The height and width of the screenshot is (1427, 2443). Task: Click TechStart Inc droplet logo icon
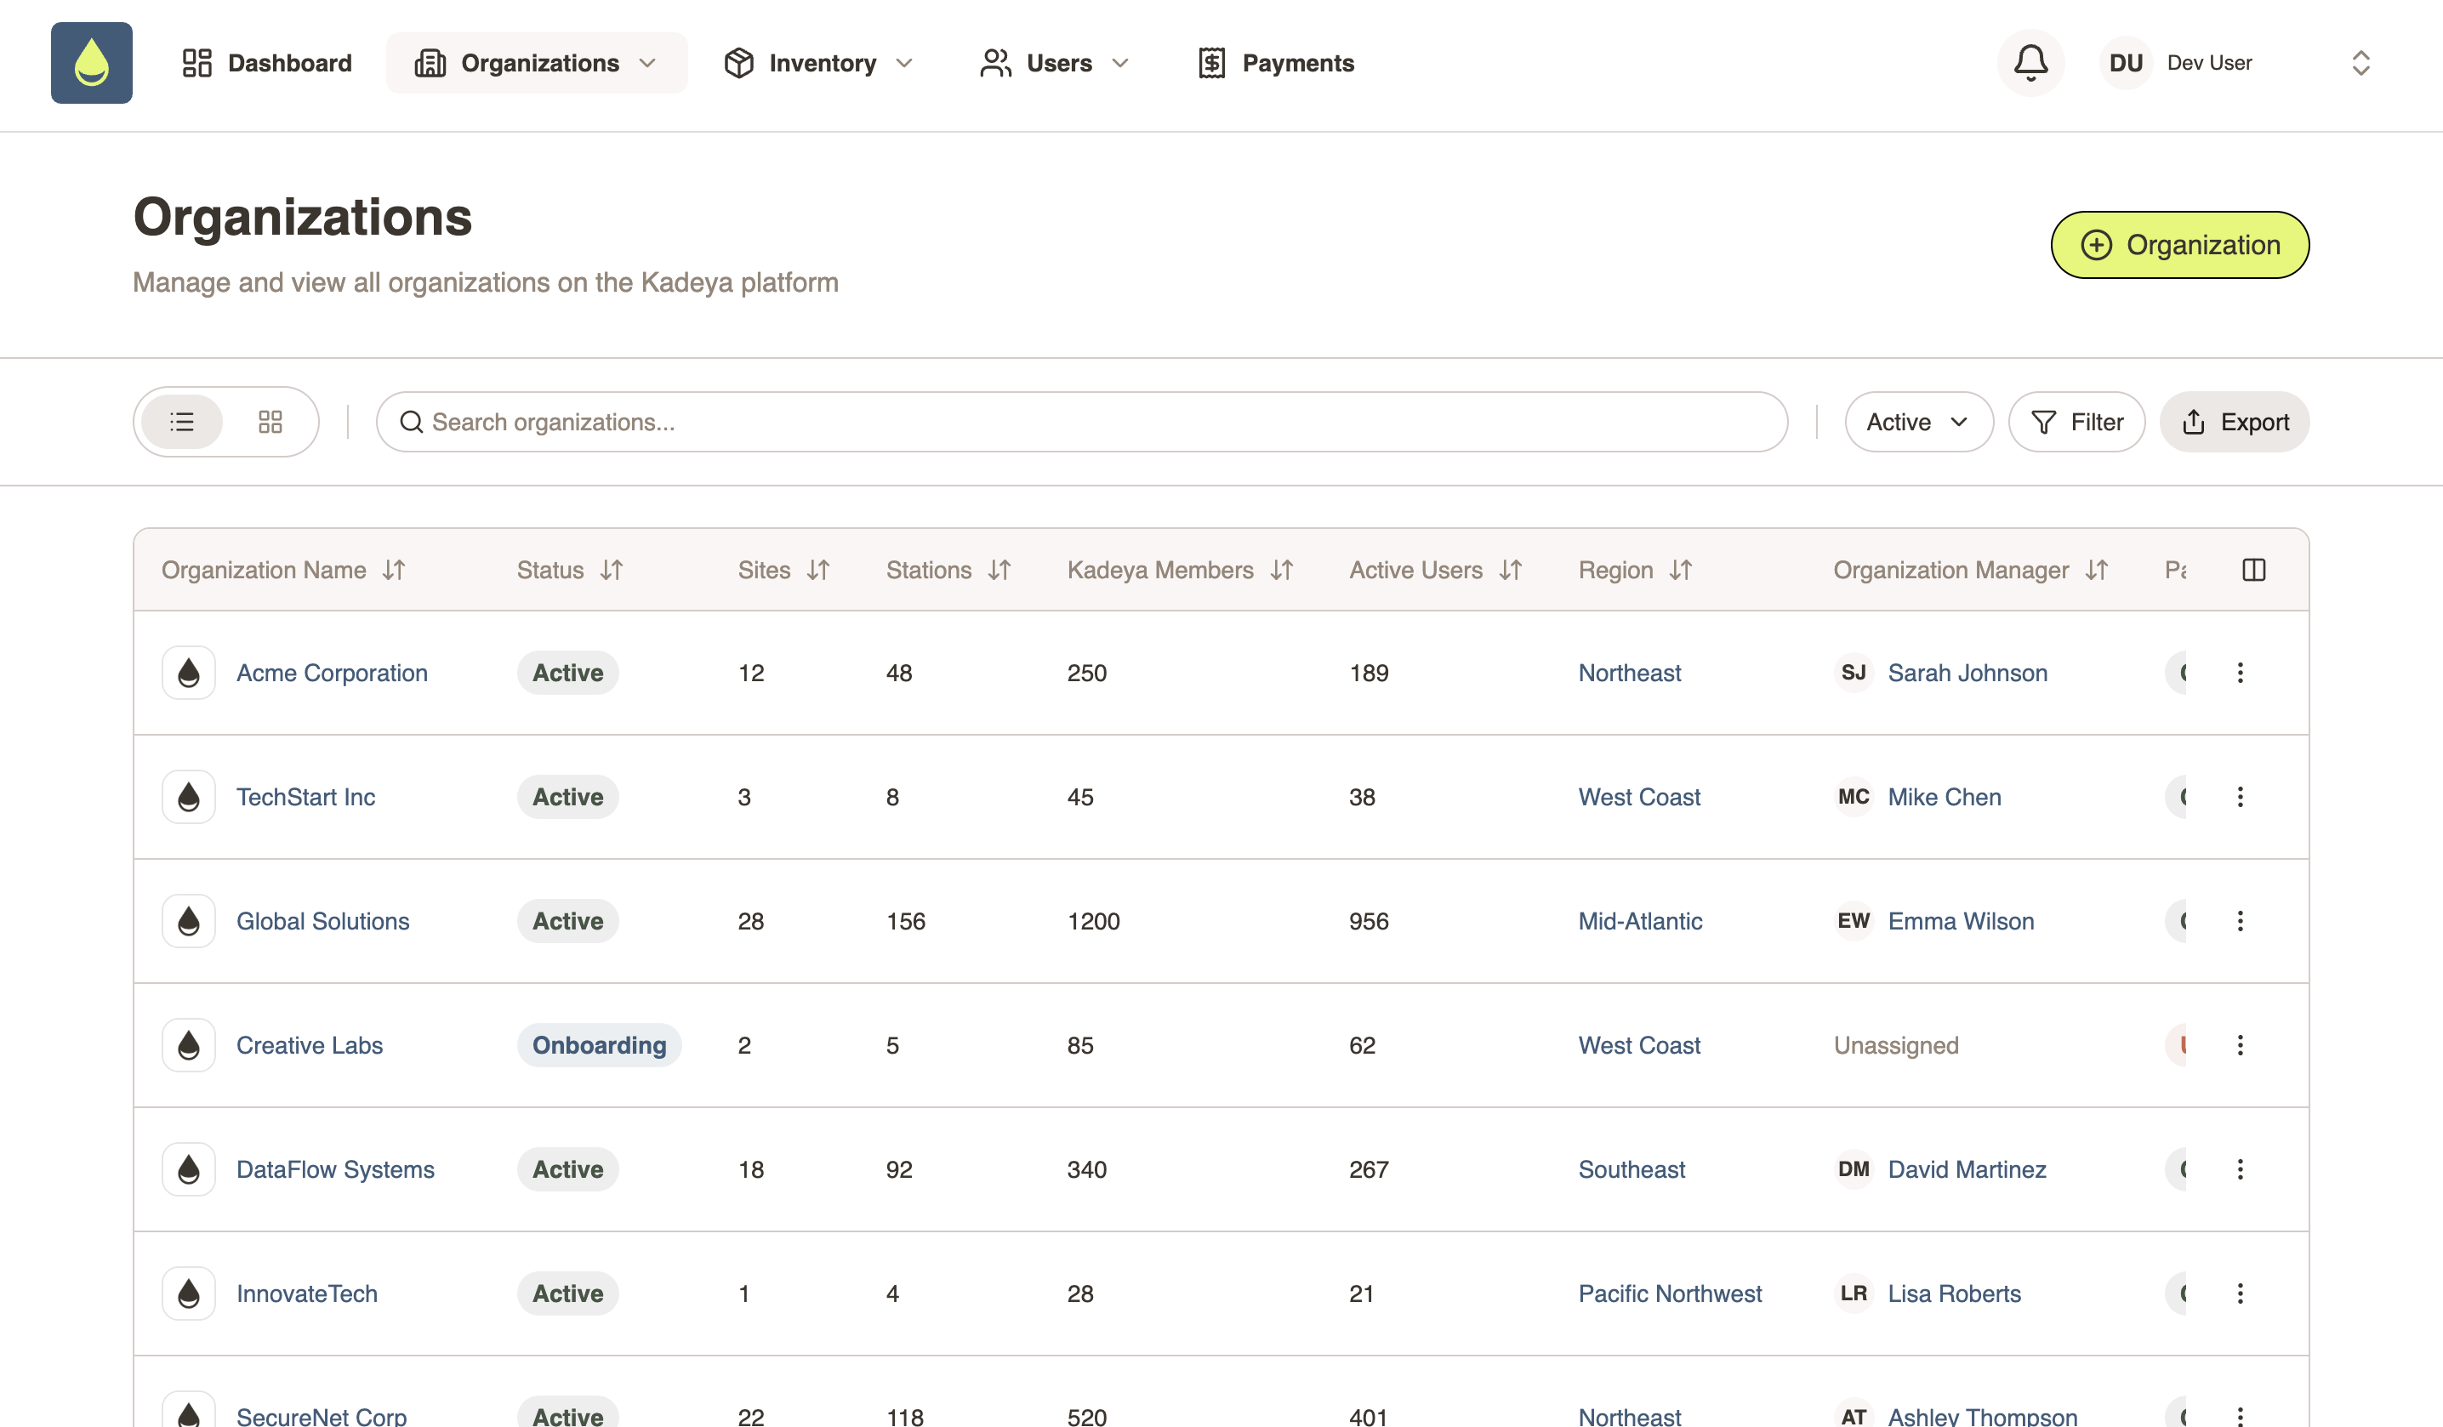tap(189, 797)
